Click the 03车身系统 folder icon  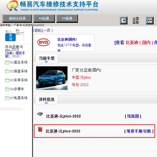click(7, 80)
